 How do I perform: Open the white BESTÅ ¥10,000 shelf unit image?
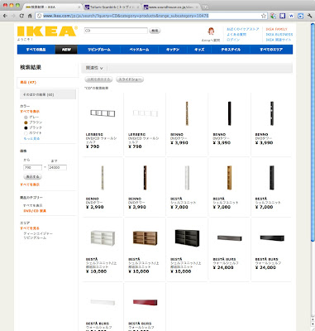103,238
